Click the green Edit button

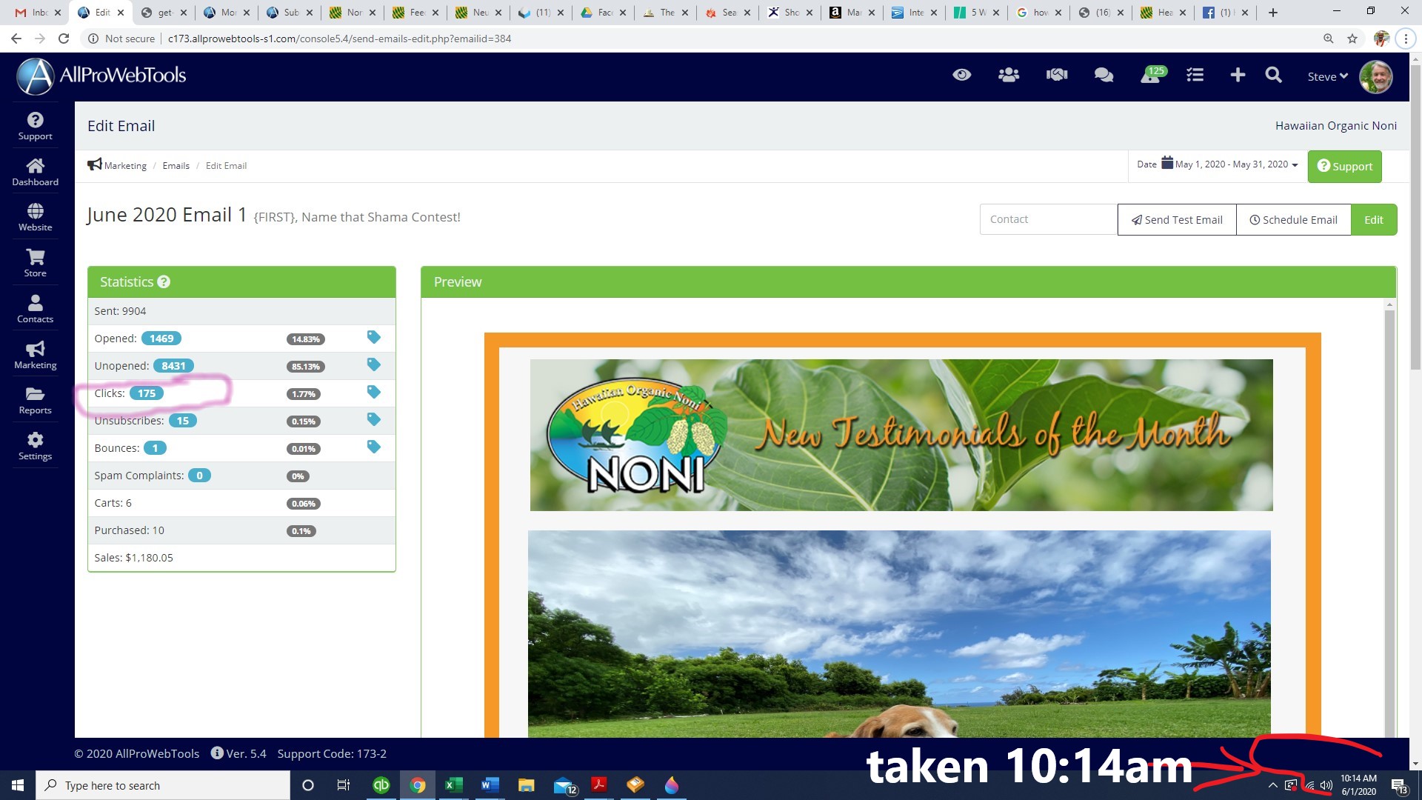tap(1374, 219)
